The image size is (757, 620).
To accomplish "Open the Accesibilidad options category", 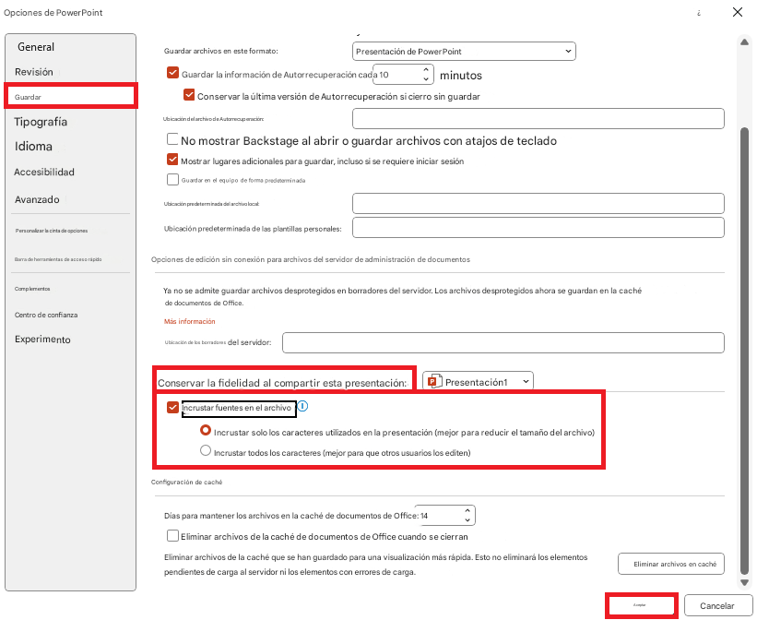I will pos(44,172).
